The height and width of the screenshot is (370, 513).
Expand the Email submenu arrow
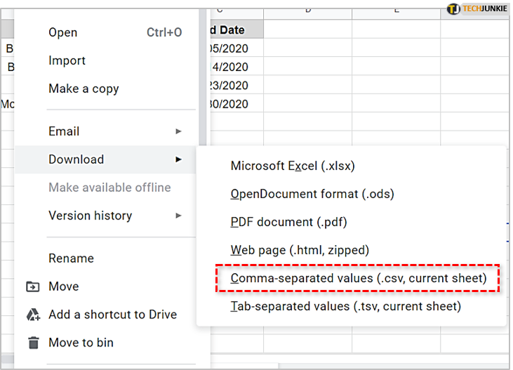179,131
